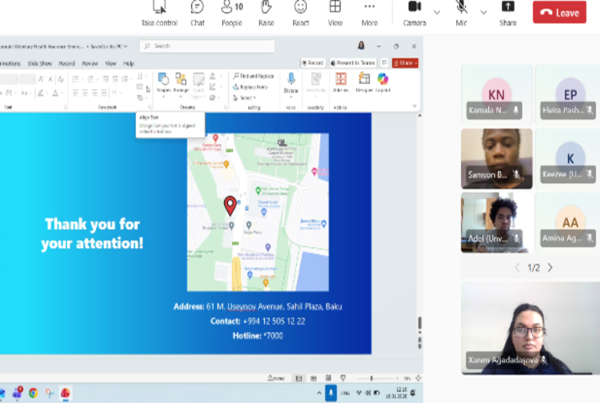This screenshot has height=403, width=600.
Task: Open the Slide Show ribbon tab
Action: (40, 64)
